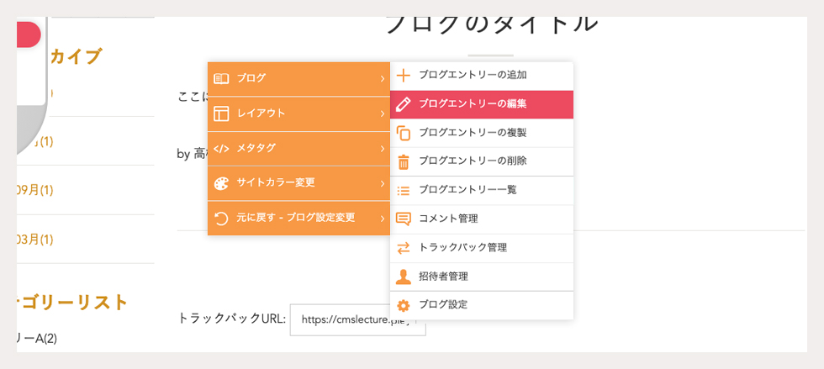Select the ブログエントリーの編集 menu entry

pos(481,104)
